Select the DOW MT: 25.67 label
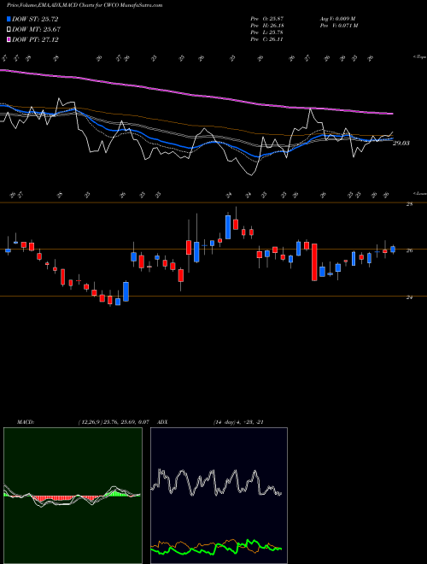 (37, 30)
